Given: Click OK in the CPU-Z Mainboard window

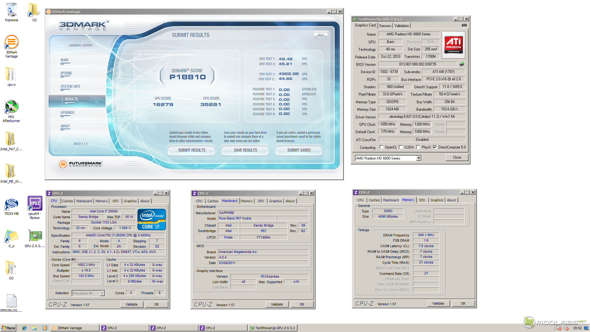Looking at the screenshot, I should pyautogui.click(x=302, y=304).
